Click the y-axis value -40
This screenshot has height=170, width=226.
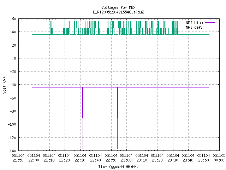pos(13,85)
